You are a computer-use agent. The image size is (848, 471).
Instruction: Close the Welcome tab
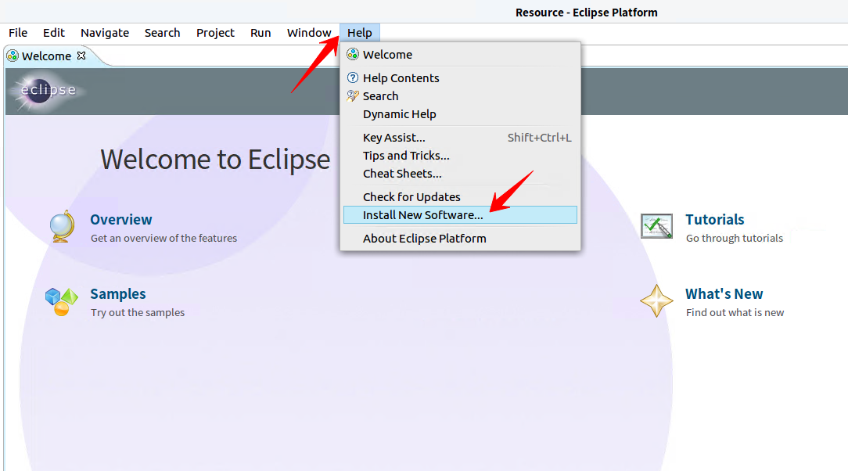[x=81, y=55]
